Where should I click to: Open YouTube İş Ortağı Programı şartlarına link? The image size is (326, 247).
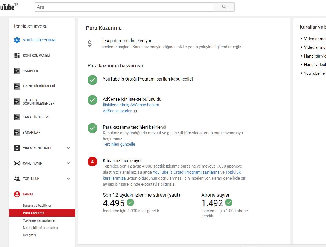(x=186, y=172)
